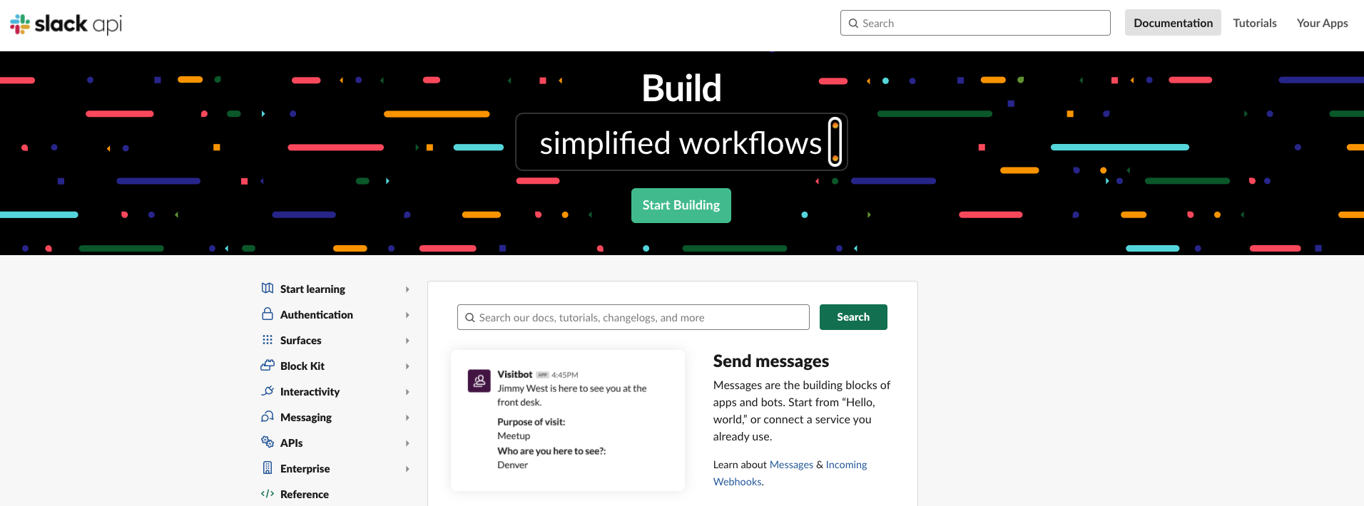The height and width of the screenshot is (506, 1364).
Task: Open Enterprise section
Action: point(305,469)
